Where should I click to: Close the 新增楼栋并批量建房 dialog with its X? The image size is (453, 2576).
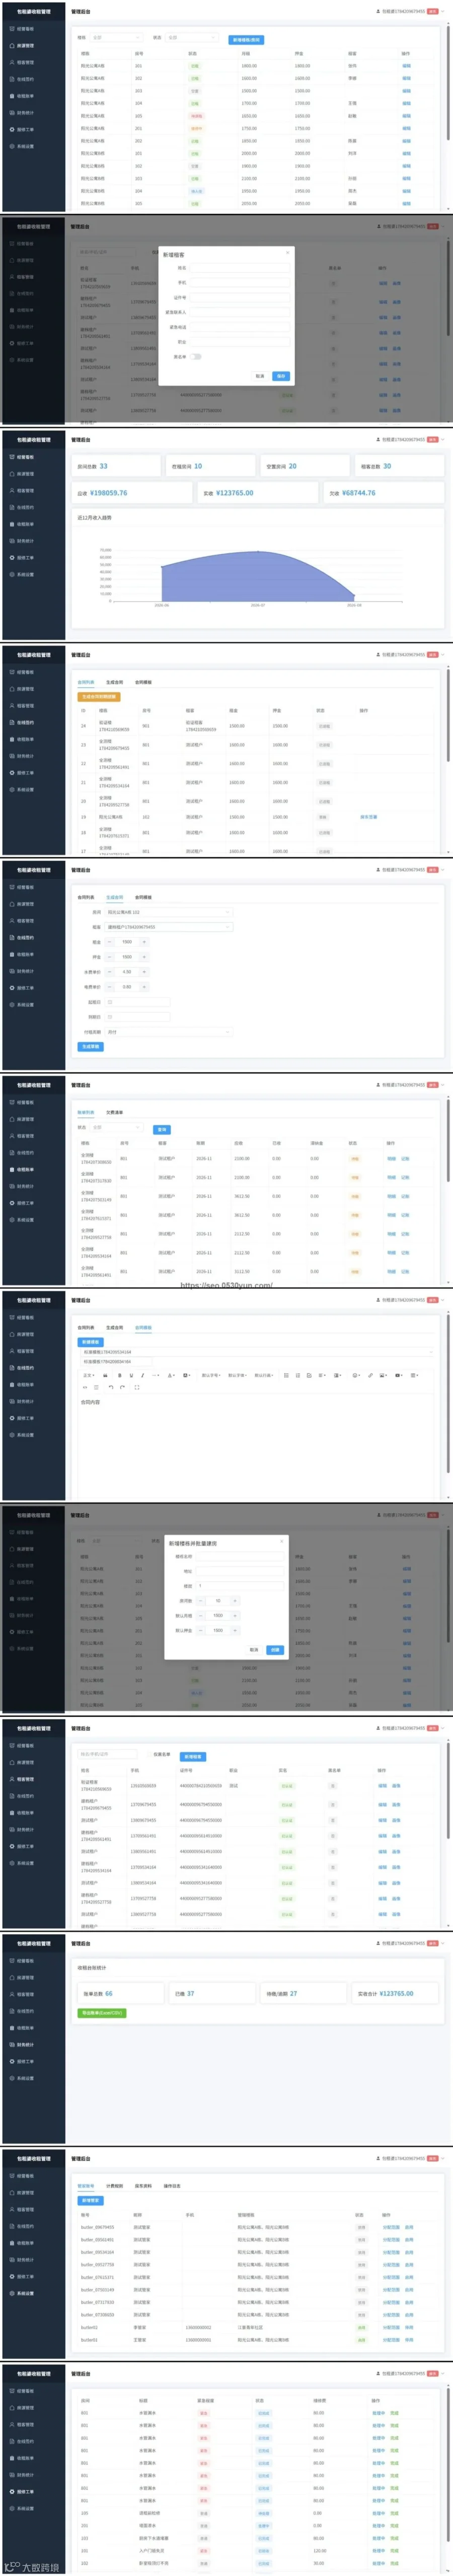[281, 1541]
